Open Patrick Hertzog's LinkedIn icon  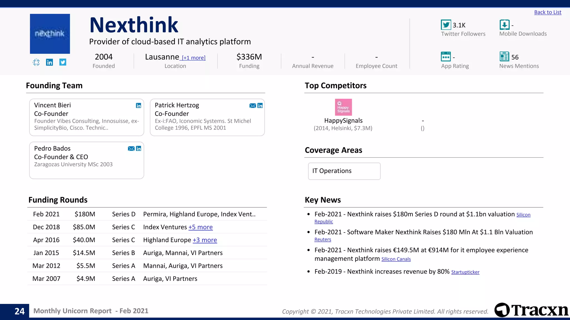260,106
